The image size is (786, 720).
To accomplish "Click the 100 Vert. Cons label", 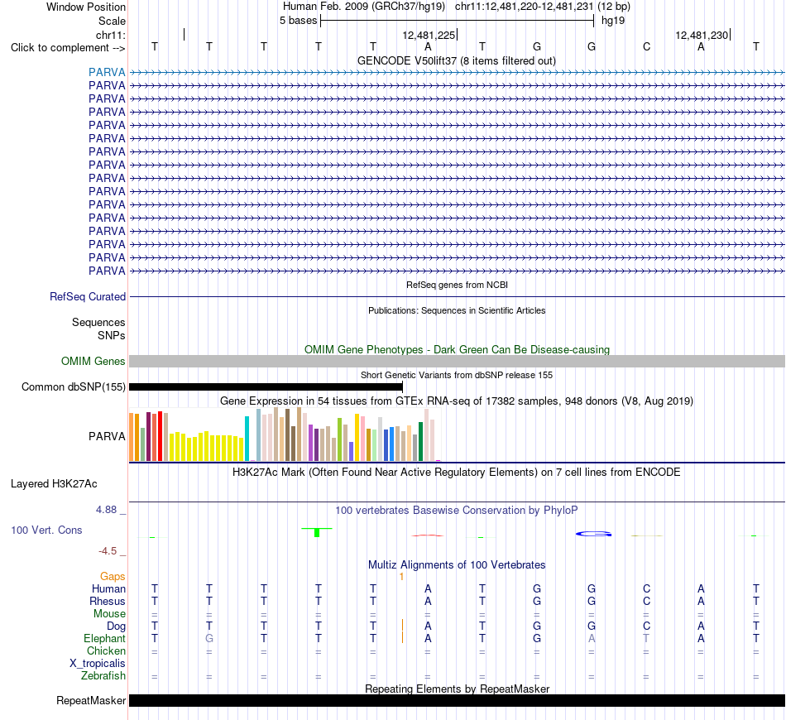I will click(46, 530).
